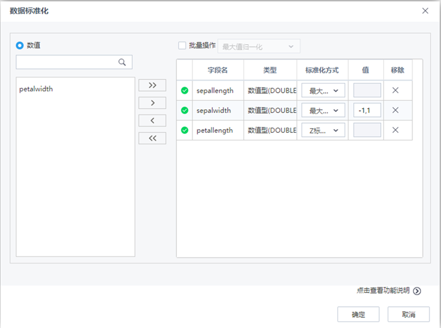Open the 最大值归一化 batch dropdown
The image size is (441, 328).
[258, 46]
